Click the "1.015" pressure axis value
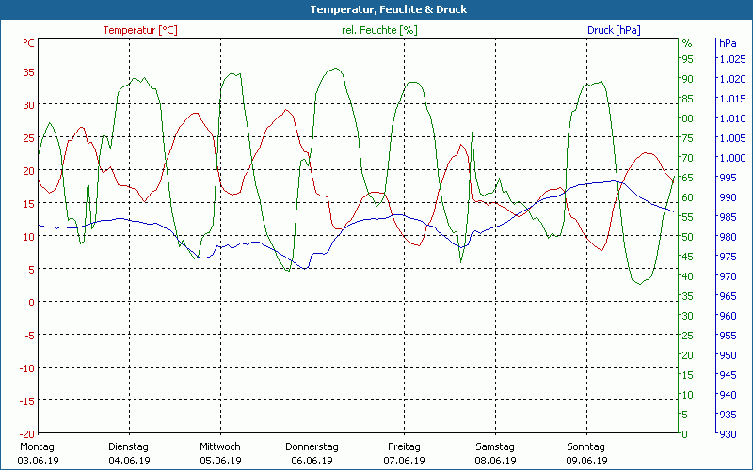 pos(732,99)
